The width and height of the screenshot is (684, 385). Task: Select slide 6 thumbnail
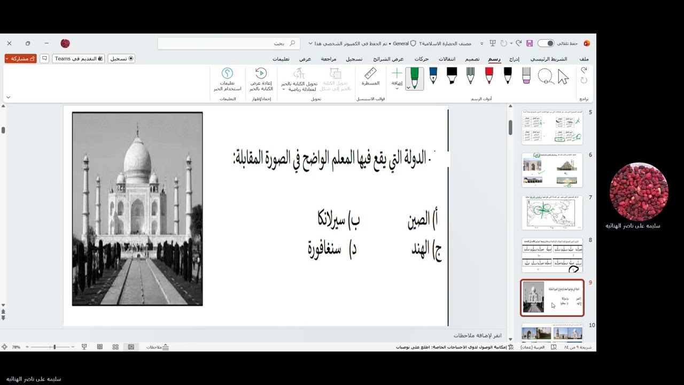pos(552,170)
